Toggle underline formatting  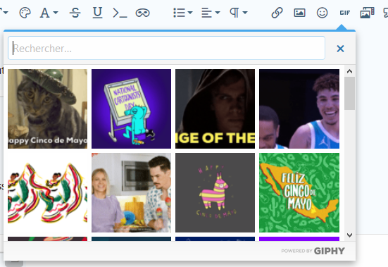point(97,13)
